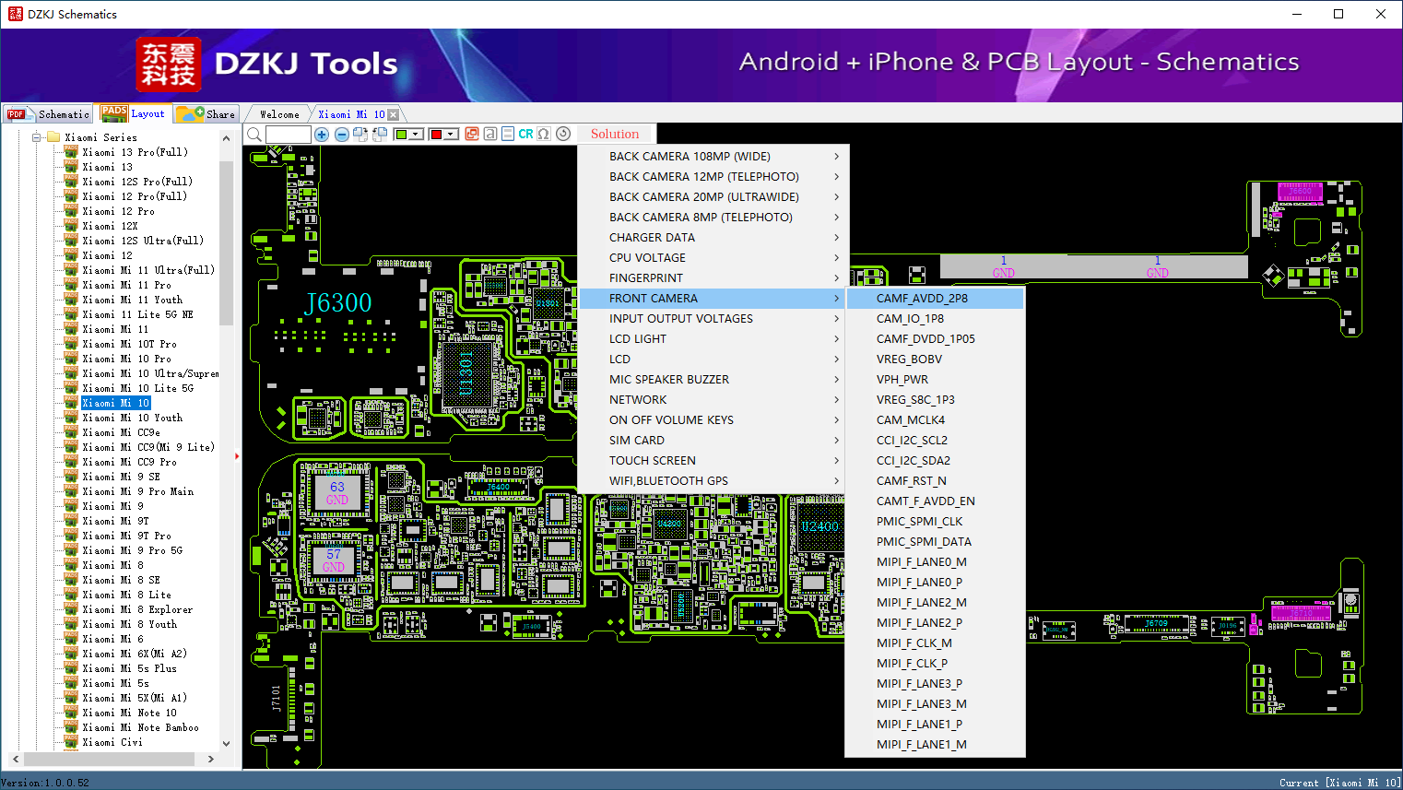
Task: Click the zoom out minus icon
Action: tap(342, 135)
